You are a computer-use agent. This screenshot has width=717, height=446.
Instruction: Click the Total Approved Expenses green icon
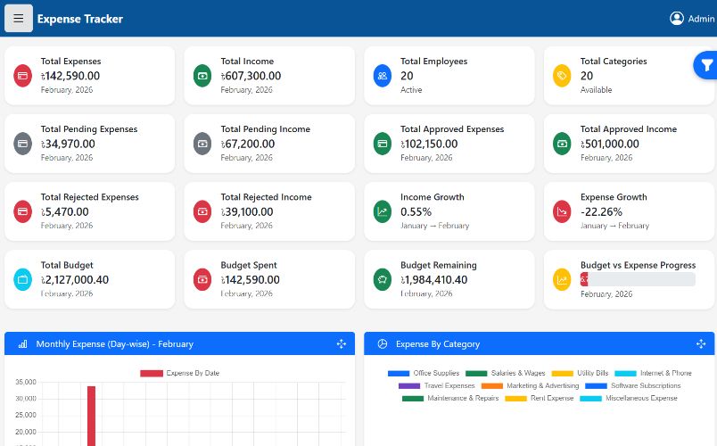pos(383,144)
